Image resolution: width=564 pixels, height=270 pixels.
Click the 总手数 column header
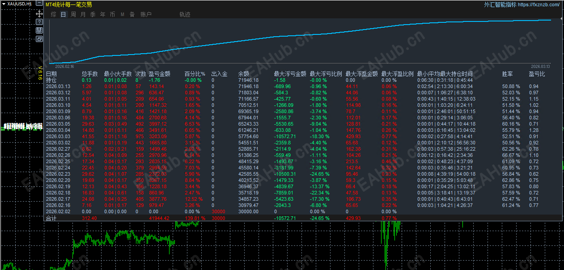[90, 74]
